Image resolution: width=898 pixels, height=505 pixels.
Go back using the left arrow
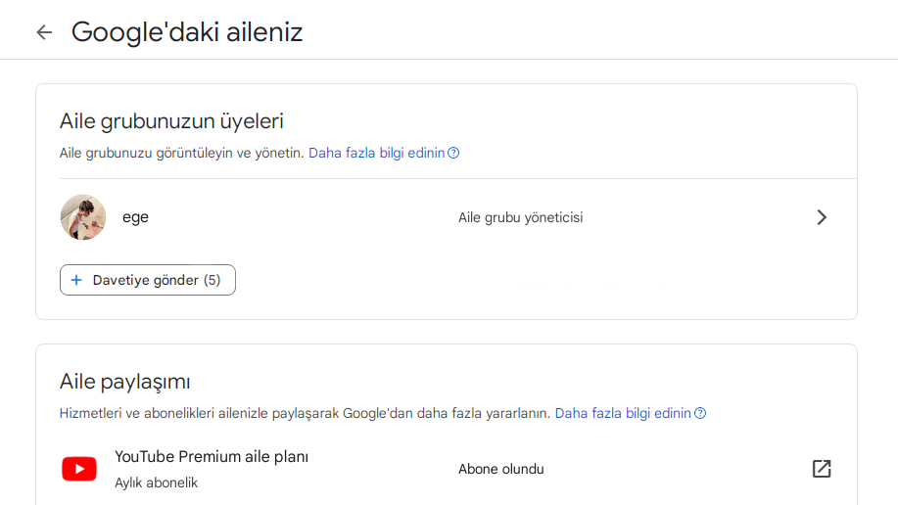(x=44, y=32)
